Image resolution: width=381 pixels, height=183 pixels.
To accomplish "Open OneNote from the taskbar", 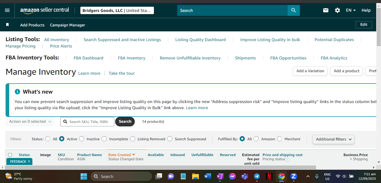I will [x=220, y=176].
